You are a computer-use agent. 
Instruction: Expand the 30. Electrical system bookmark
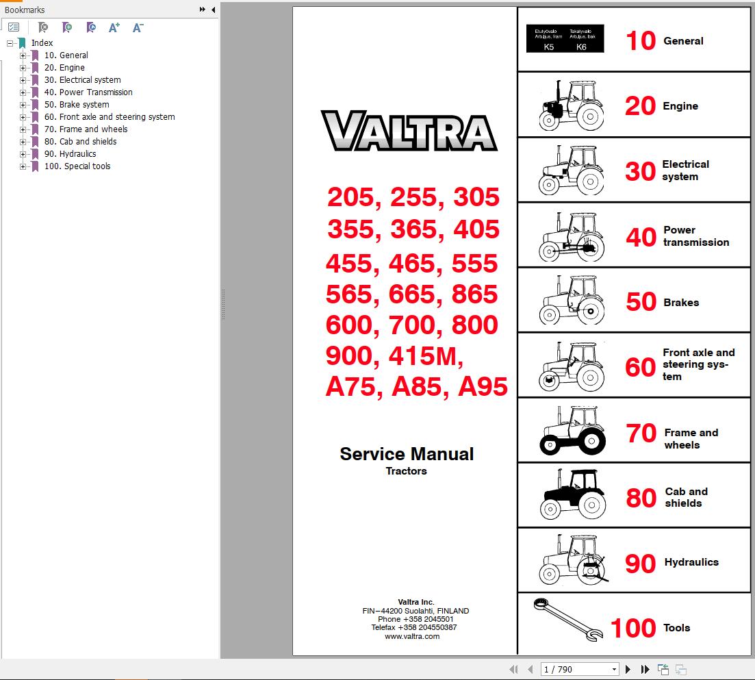[x=23, y=80]
